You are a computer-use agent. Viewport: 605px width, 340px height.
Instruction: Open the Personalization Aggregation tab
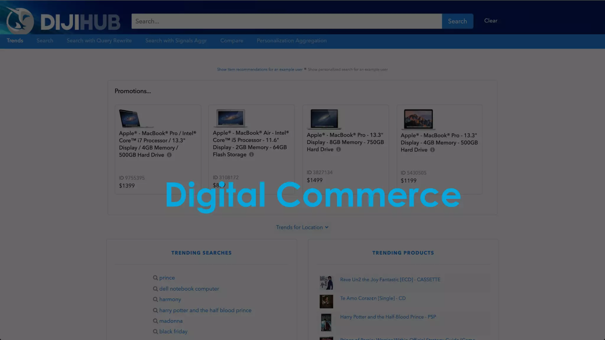tap(292, 41)
